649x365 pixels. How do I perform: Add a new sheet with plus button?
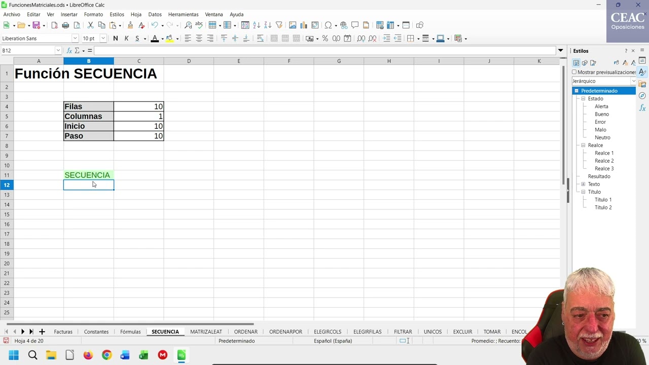(42, 332)
